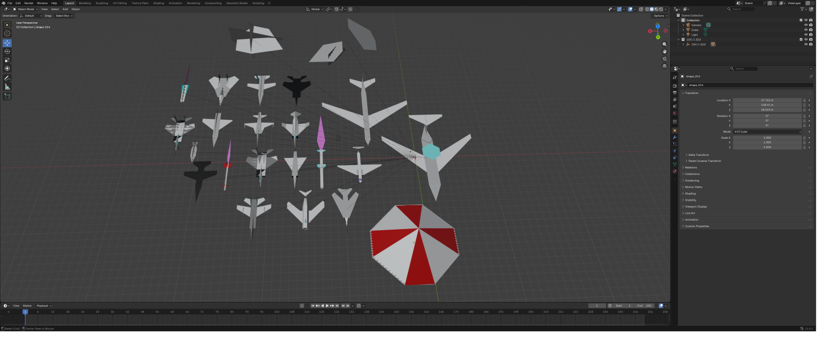Toggle the camera view icon in viewport
Image resolution: width=832 pixels, height=348 pixels.
point(664,59)
